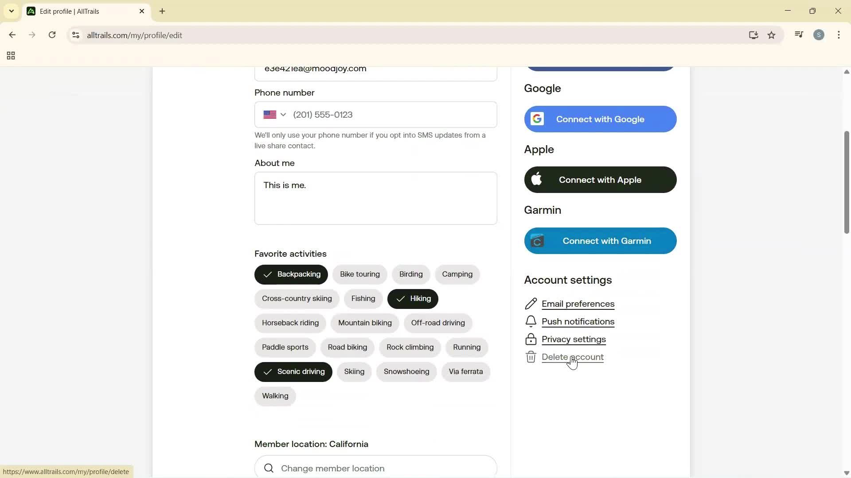The height and width of the screenshot is (478, 851).
Task: Deselect the Backpacking activity chip
Action: [x=291, y=274]
